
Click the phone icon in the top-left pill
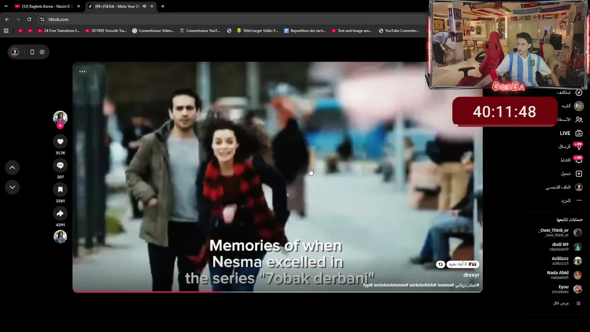pos(32,52)
